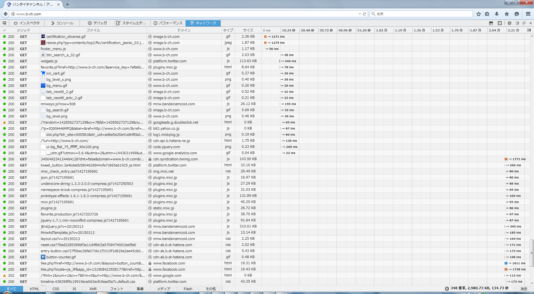Toggle the network details pane expander
The image size is (534, 294).
529,30
